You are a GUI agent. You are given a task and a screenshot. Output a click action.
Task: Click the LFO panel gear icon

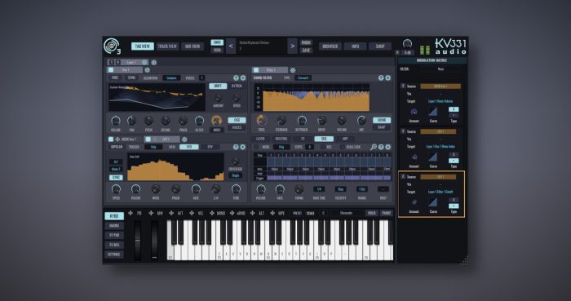click(x=243, y=147)
